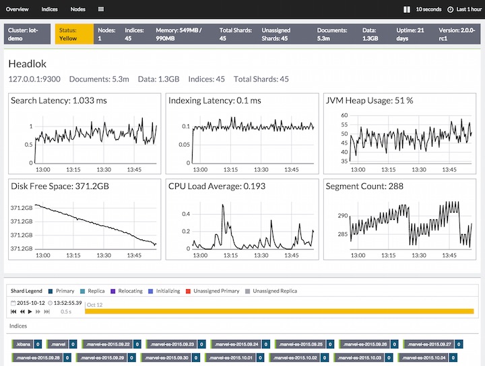
Task: Open the apps grid icon in navbar
Action: [x=101, y=9]
